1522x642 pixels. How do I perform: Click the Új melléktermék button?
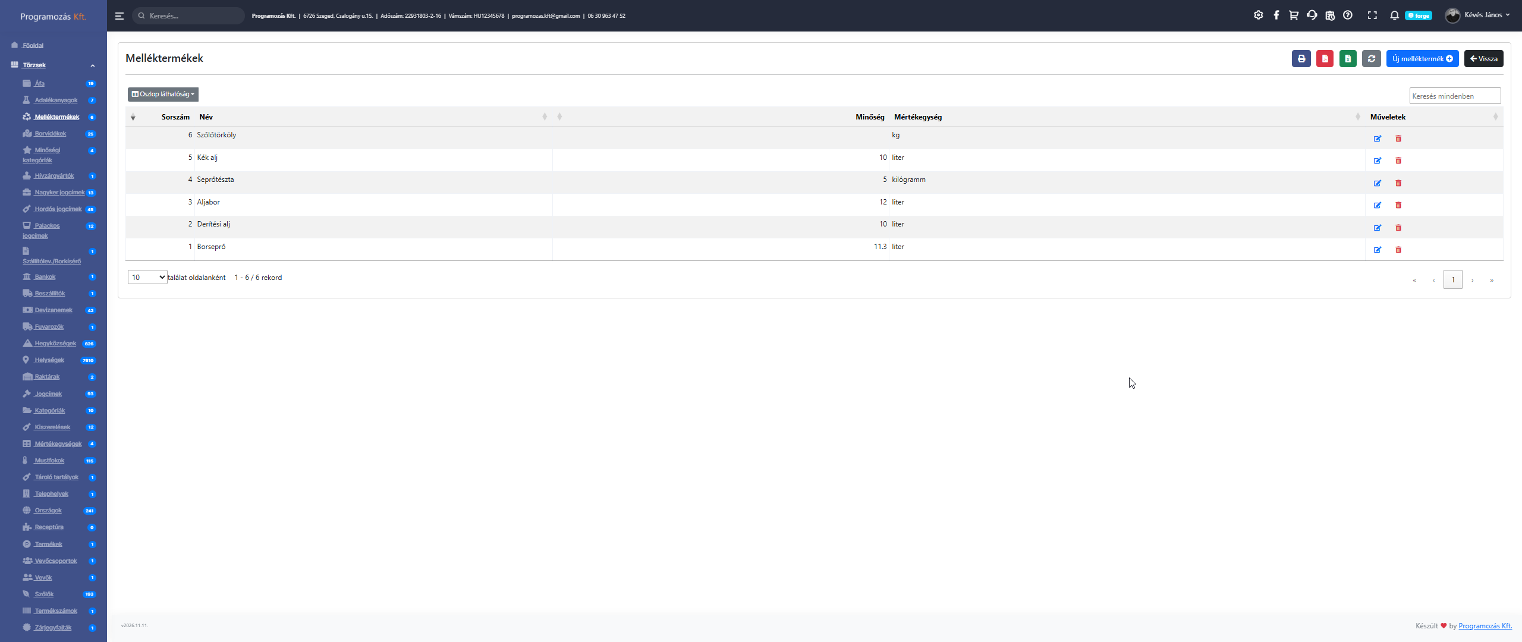pos(1422,59)
